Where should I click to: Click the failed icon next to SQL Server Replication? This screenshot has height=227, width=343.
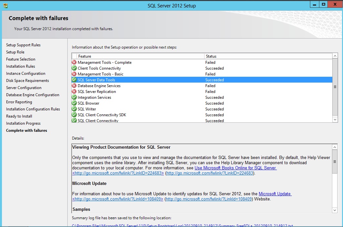[x=74, y=92]
